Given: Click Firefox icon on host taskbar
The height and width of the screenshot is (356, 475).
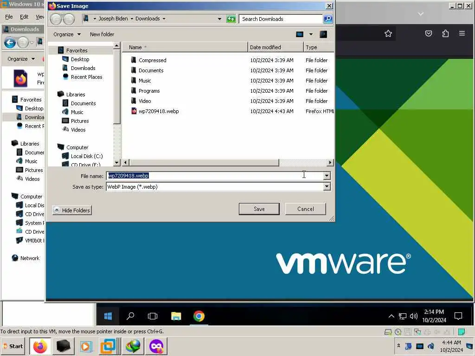Looking at the screenshot, I should (x=40, y=346).
